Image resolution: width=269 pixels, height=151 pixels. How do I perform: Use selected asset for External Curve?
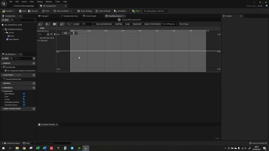tap(48, 34)
